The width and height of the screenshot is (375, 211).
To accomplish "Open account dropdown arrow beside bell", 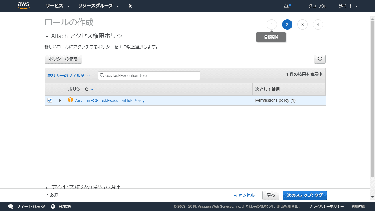I will (x=300, y=6).
